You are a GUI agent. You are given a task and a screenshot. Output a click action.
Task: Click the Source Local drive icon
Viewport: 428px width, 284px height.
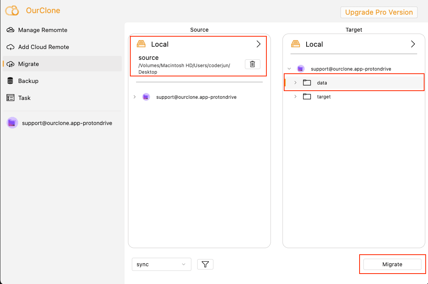click(141, 44)
